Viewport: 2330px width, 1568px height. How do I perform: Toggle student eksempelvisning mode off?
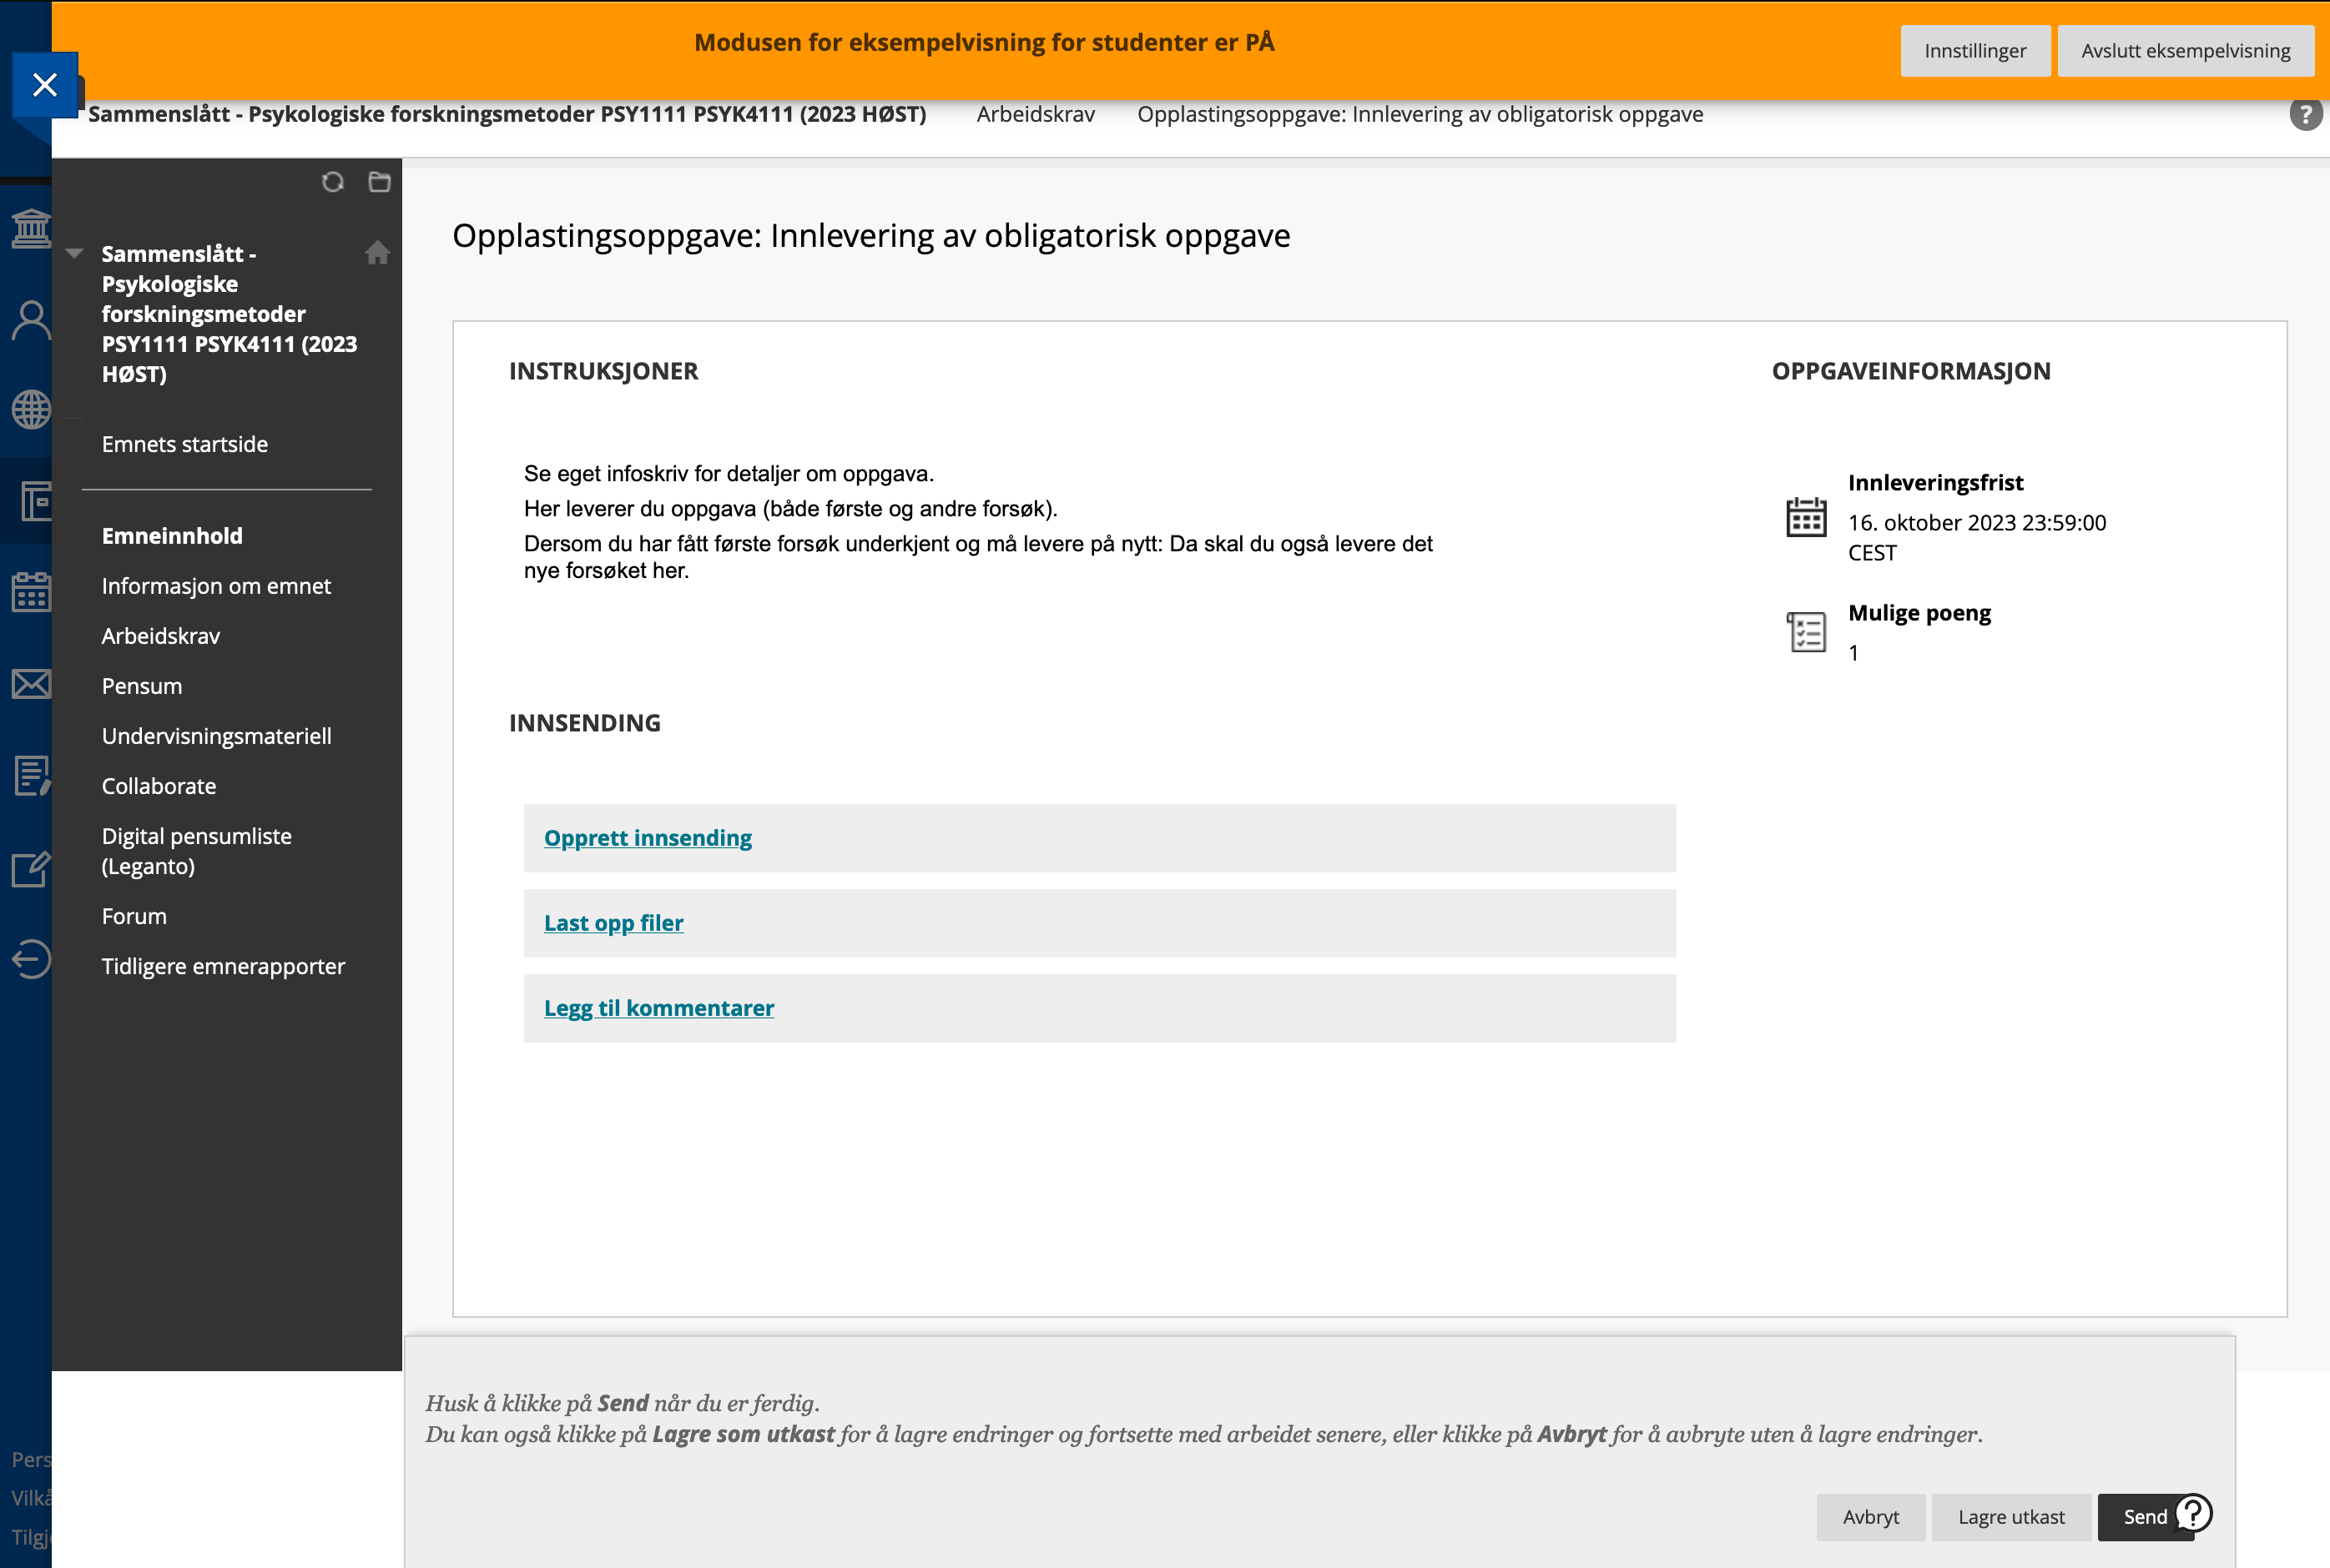[2185, 49]
